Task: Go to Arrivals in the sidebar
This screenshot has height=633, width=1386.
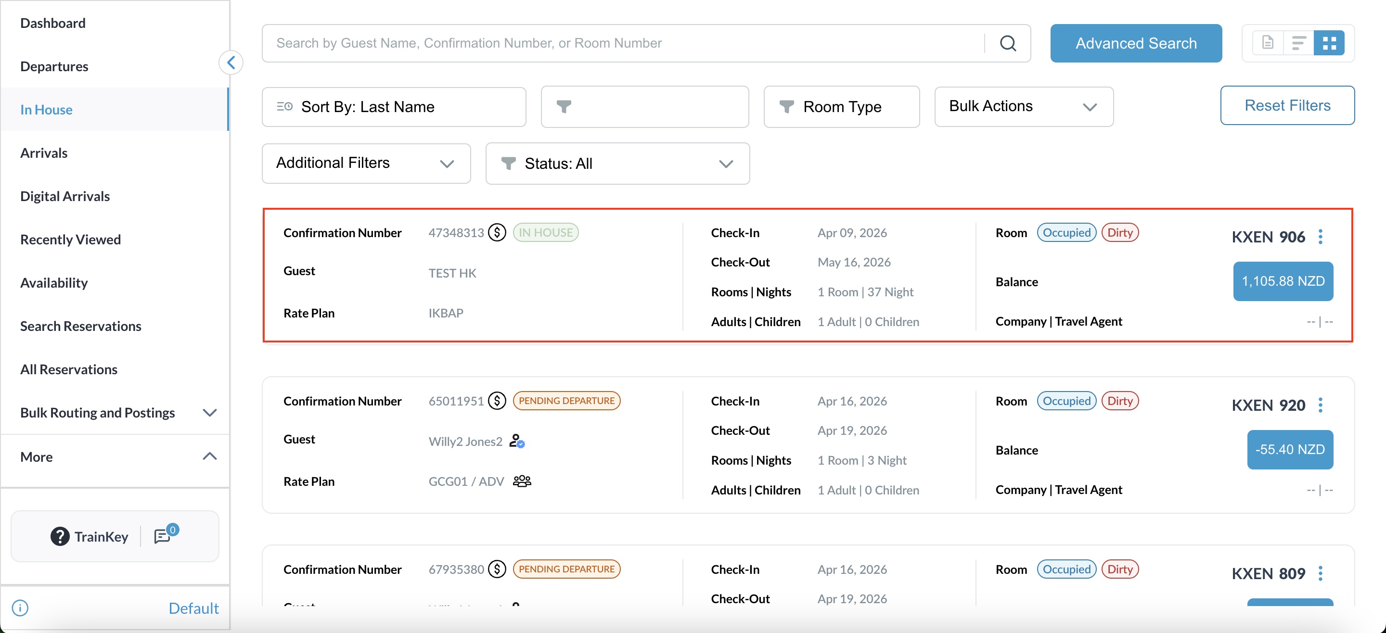Action: [x=44, y=153]
